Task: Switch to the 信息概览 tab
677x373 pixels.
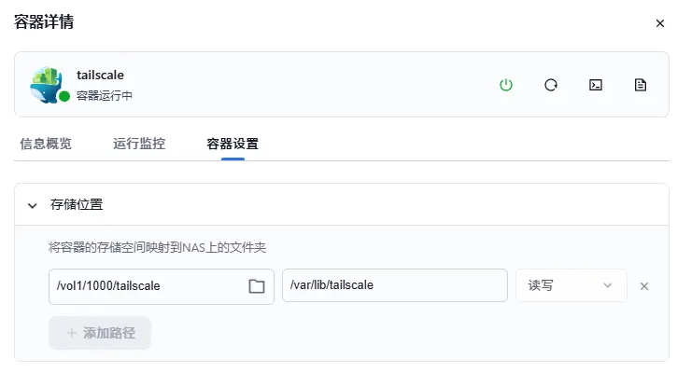Action: pyautogui.click(x=46, y=144)
